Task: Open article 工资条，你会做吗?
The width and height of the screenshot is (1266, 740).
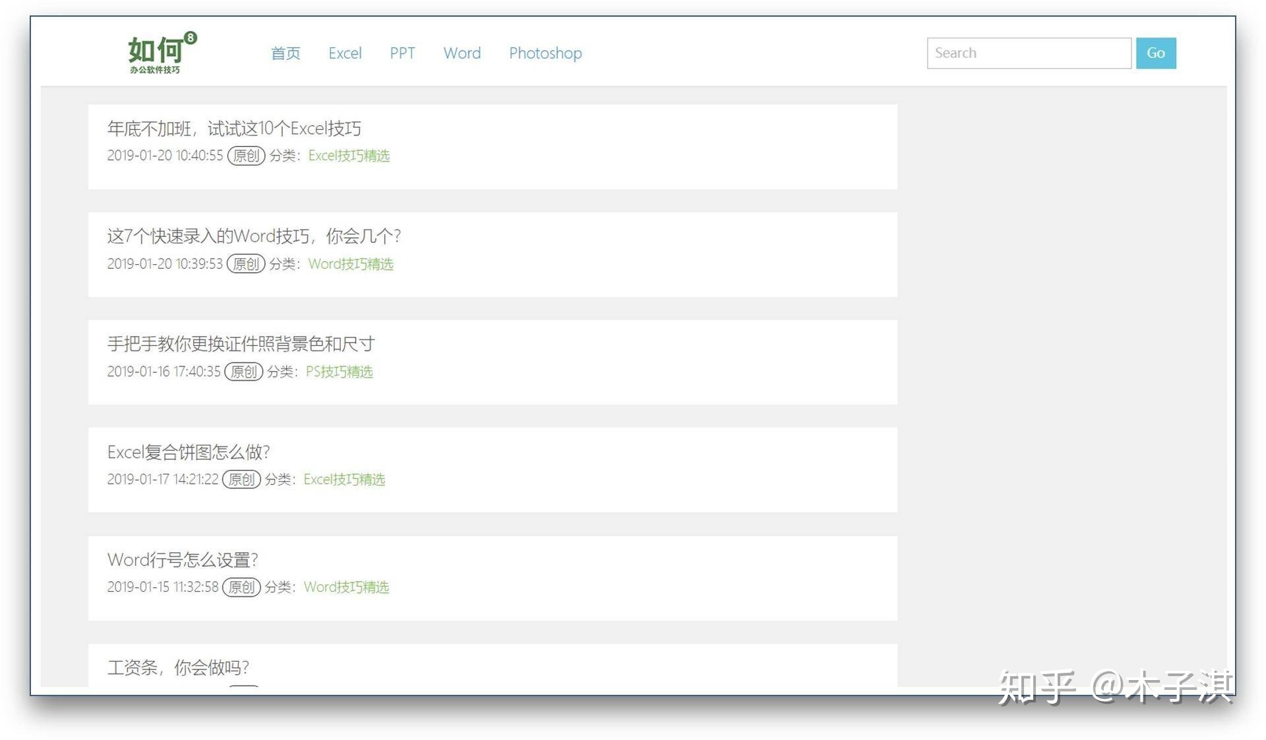Action: (178, 668)
